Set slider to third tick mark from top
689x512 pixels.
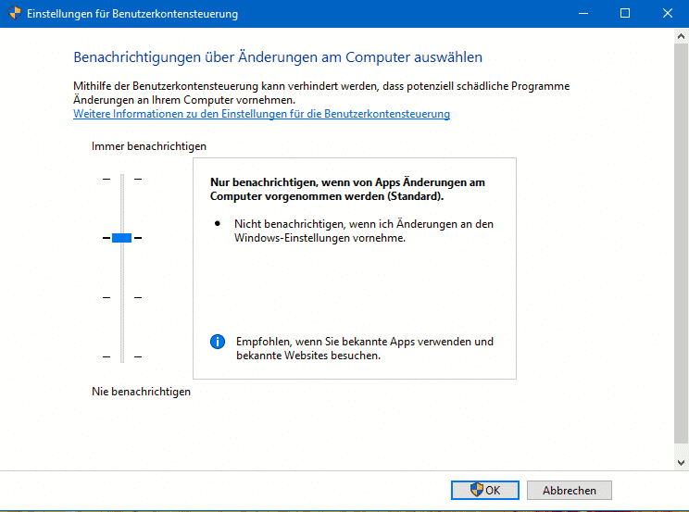pos(121,297)
